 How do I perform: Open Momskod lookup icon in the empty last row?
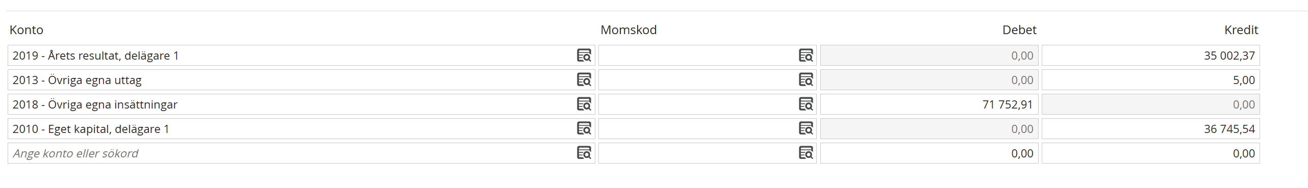click(806, 153)
